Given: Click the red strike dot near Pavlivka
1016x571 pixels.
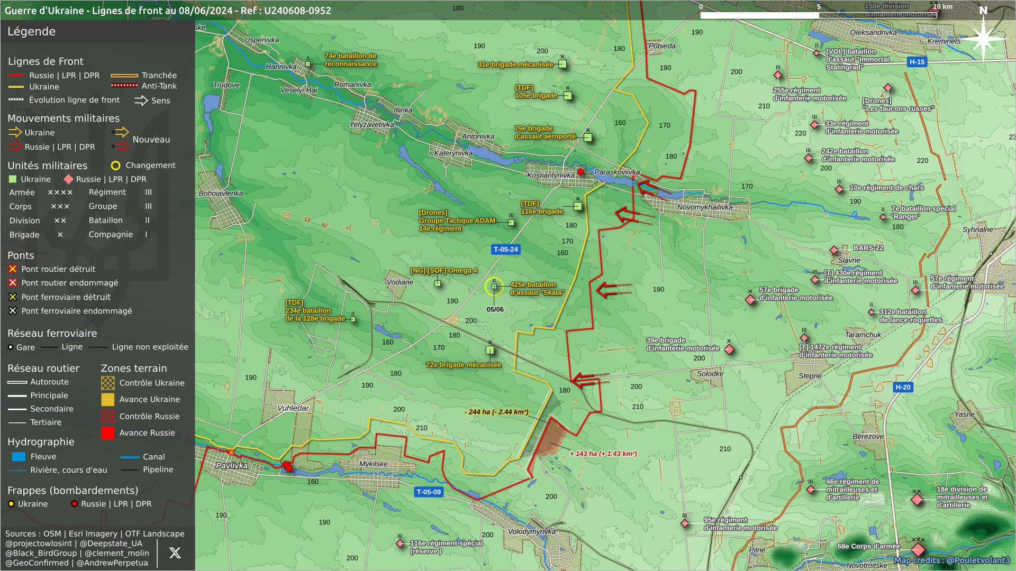Looking at the screenshot, I should click(287, 467).
